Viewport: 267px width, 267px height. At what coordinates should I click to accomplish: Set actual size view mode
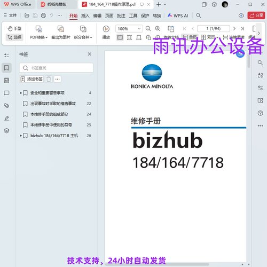tap(120, 37)
